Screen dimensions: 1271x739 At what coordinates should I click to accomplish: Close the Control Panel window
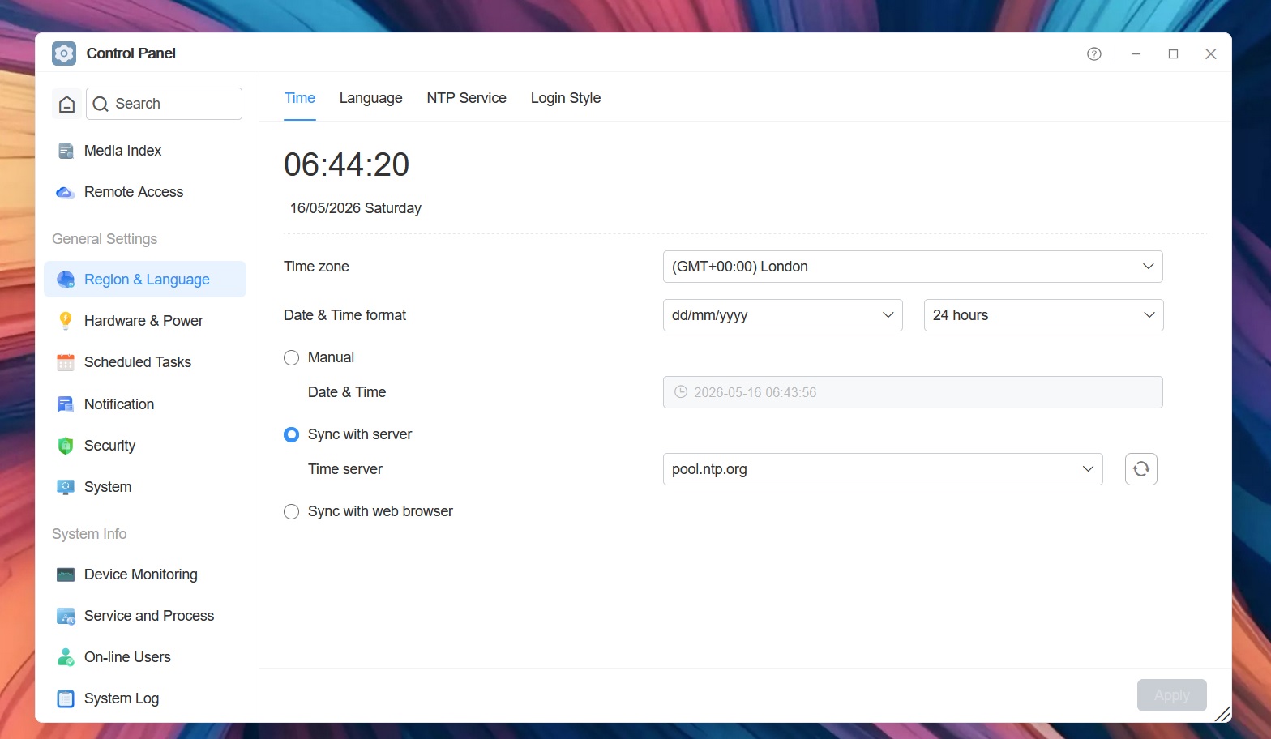(1210, 53)
